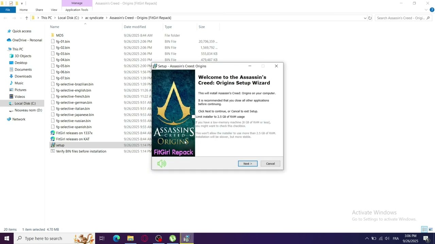The image size is (435, 244).
Task: Click Next in the setup wizard
Action: click(x=248, y=164)
